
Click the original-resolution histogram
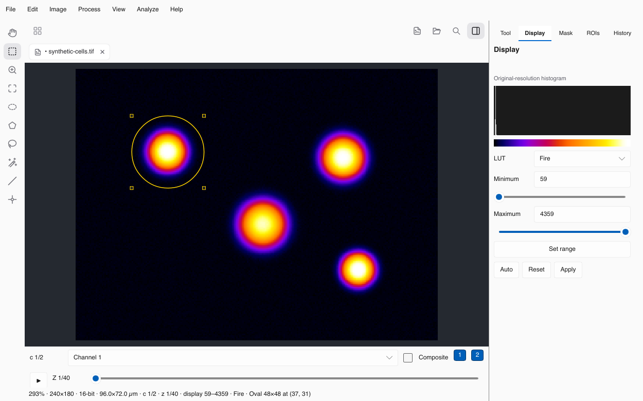tap(562, 111)
